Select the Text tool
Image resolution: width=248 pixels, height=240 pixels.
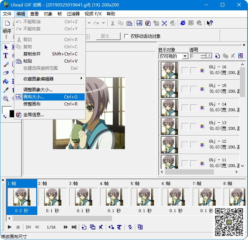5,55
